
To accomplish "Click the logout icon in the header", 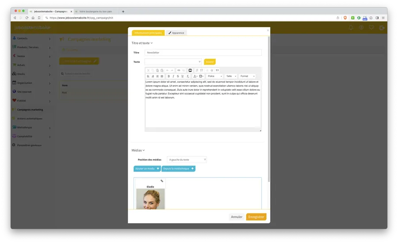I will point(382,28).
